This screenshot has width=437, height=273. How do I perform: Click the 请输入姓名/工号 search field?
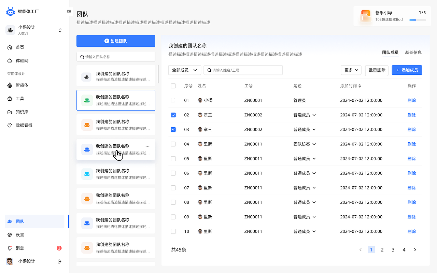243,70
